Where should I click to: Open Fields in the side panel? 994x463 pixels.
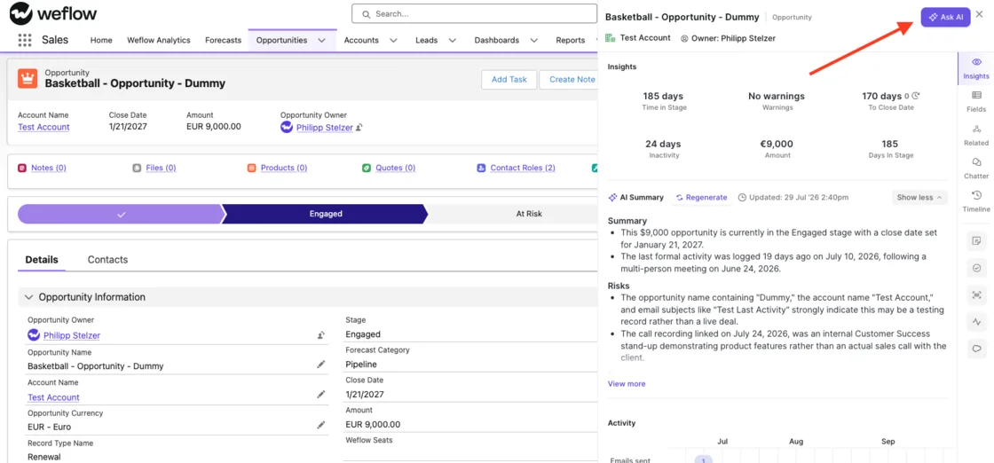[x=975, y=101]
